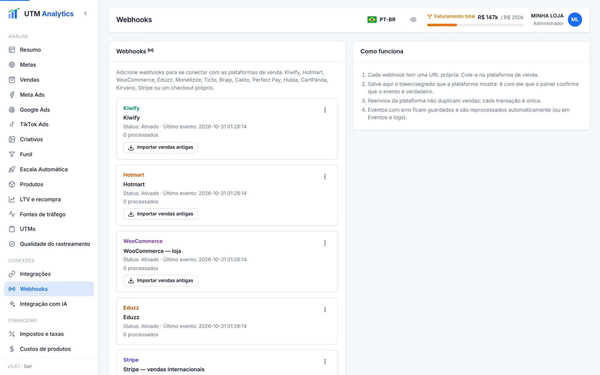Image resolution: width=600 pixels, height=375 pixels.
Task: Open Vendas shopping bag icon
Action: 12,80
